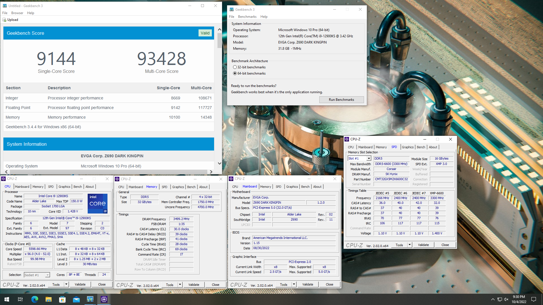Click the BIOS Date 08/30/2022 field
Viewport: 543px width, 305px height.
pos(294,248)
